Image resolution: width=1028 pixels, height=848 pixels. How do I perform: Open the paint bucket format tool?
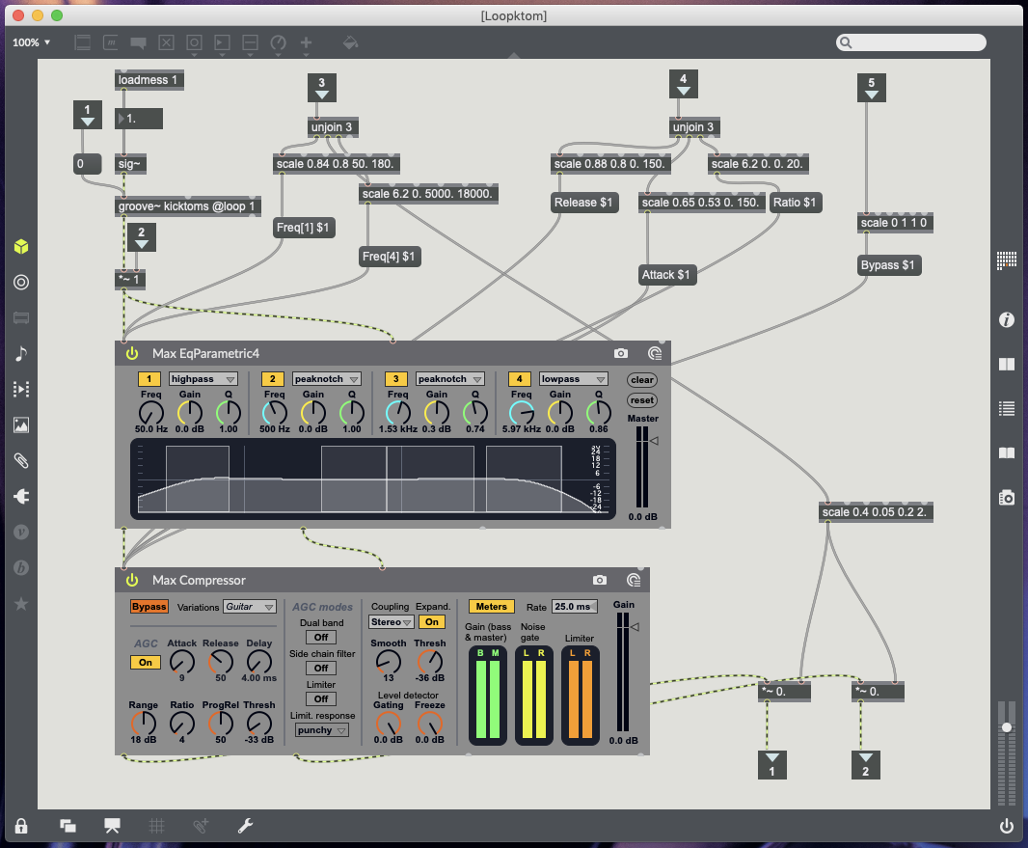click(x=351, y=42)
